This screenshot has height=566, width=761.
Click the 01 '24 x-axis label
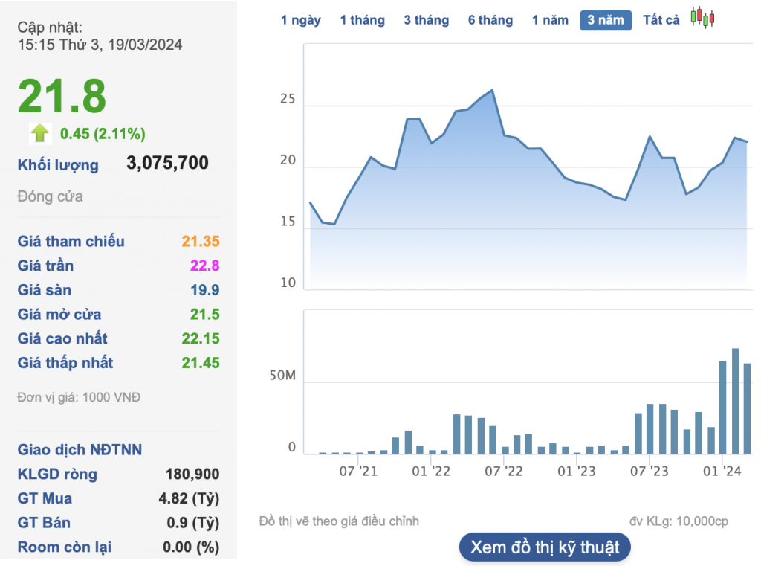[722, 472]
